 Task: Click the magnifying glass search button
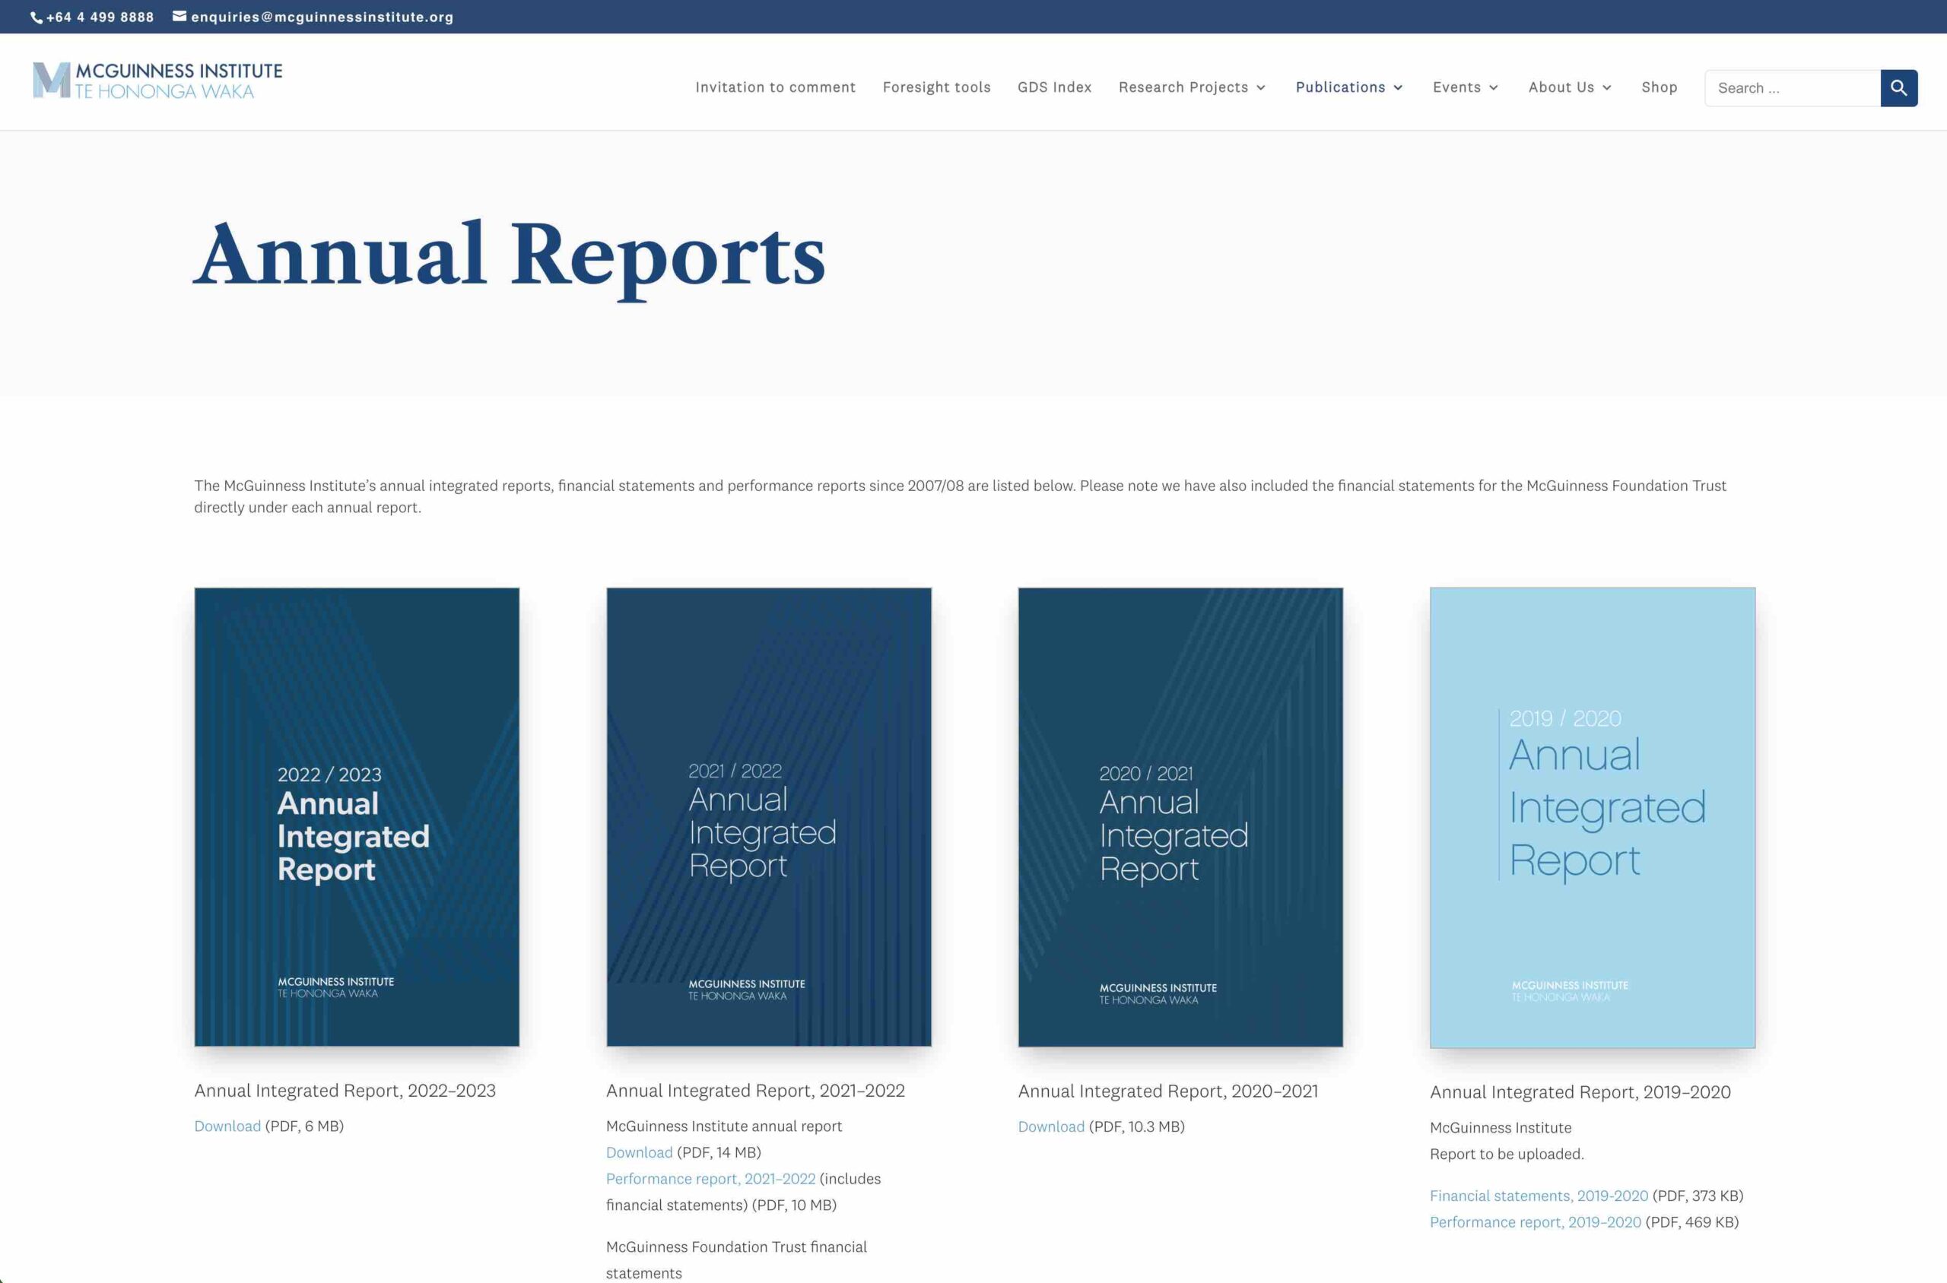tap(1898, 87)
